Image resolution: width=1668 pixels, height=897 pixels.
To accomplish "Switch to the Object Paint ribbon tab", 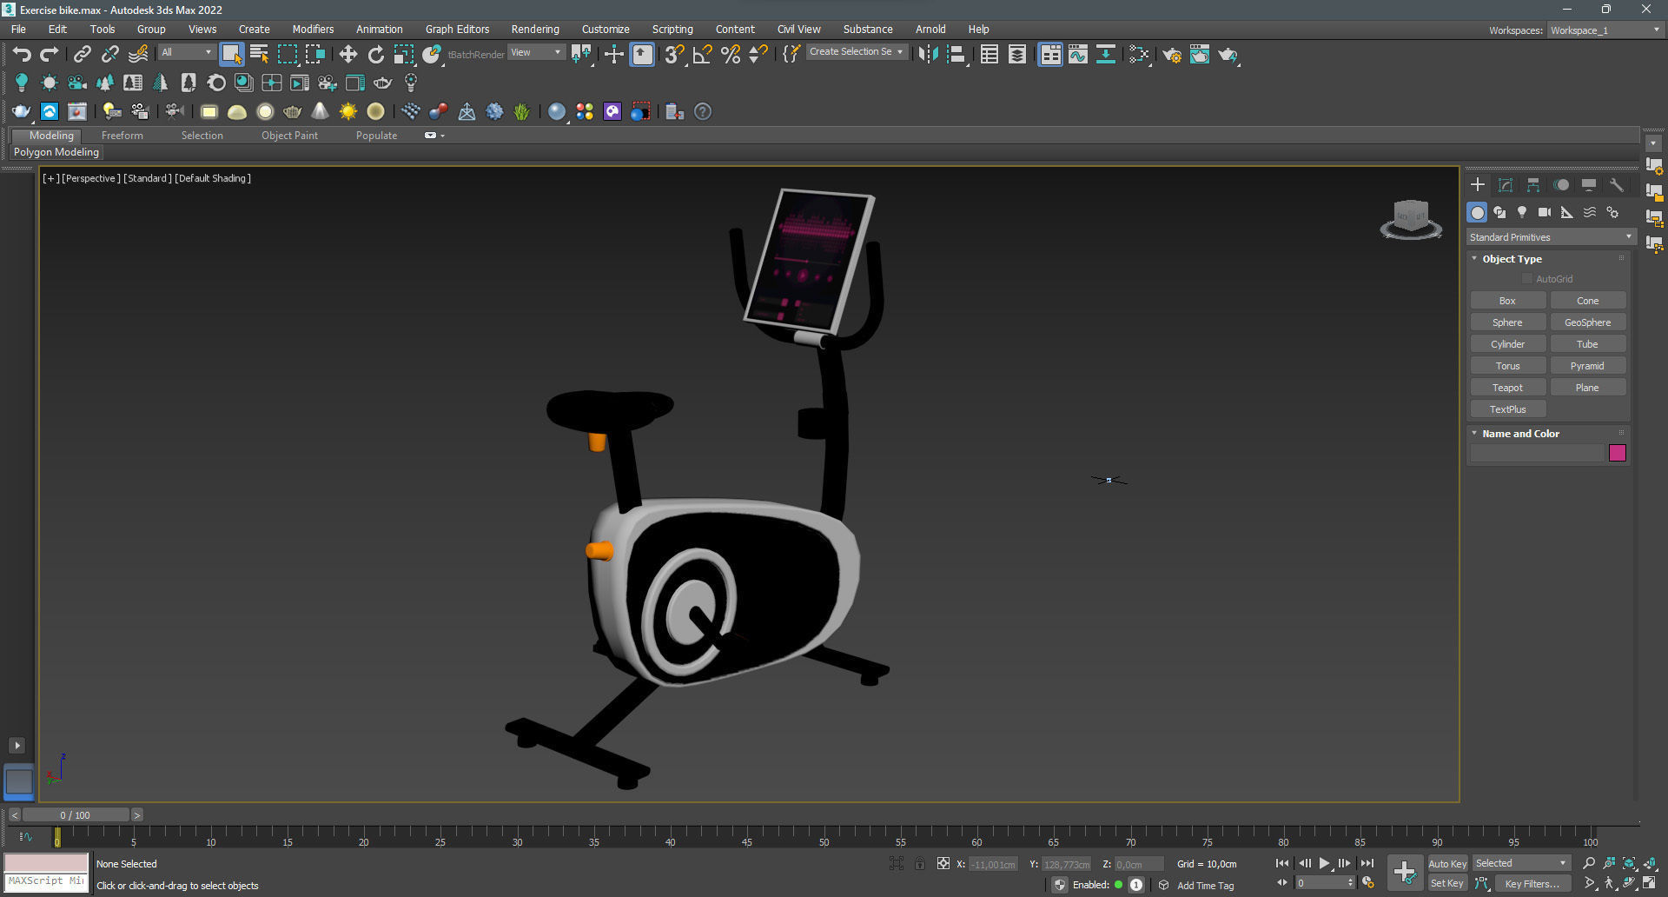I will [x=289, y=136].
